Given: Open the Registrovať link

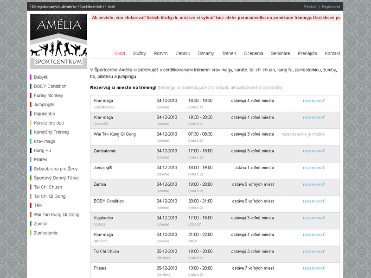Looking at the screenshot, I should pos(331,6).
